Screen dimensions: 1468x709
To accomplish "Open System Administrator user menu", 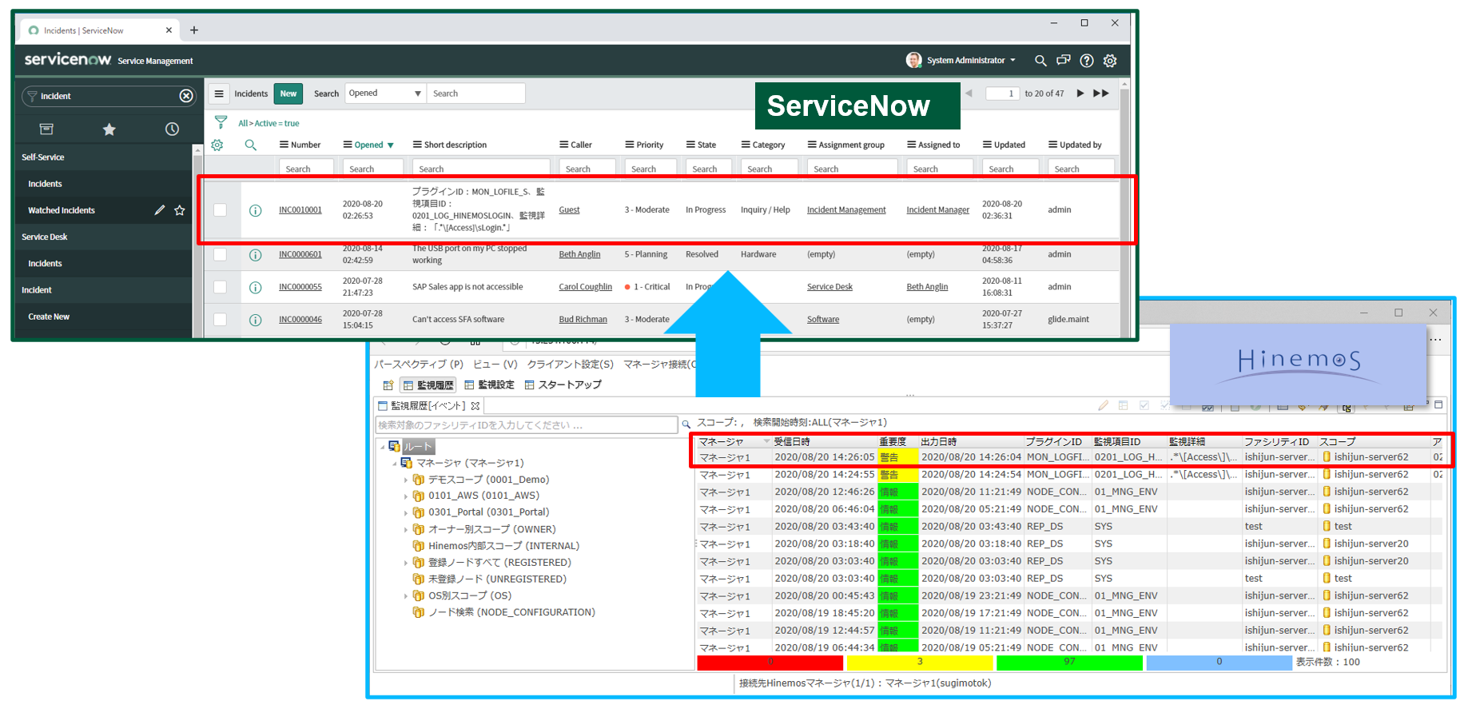I will (x=961, y=61).
